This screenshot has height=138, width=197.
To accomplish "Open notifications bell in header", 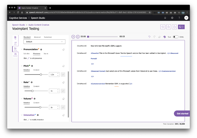I will click(165, 18).
